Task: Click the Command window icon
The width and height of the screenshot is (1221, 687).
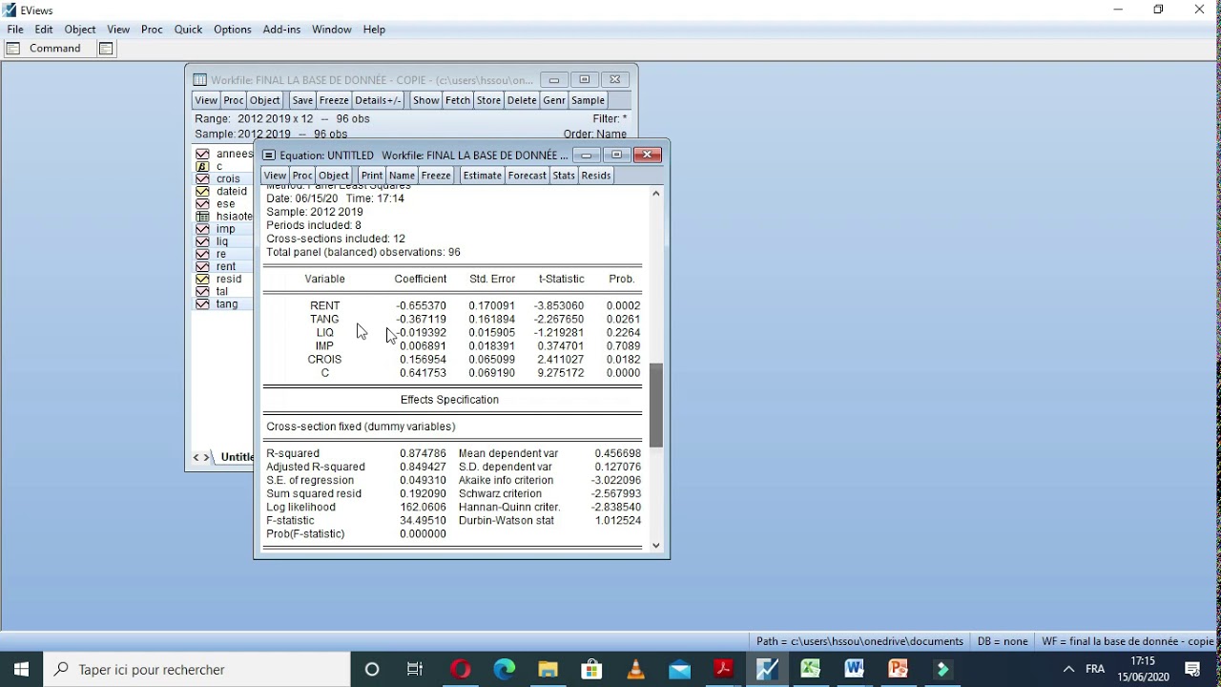Action: pos(13,49)
